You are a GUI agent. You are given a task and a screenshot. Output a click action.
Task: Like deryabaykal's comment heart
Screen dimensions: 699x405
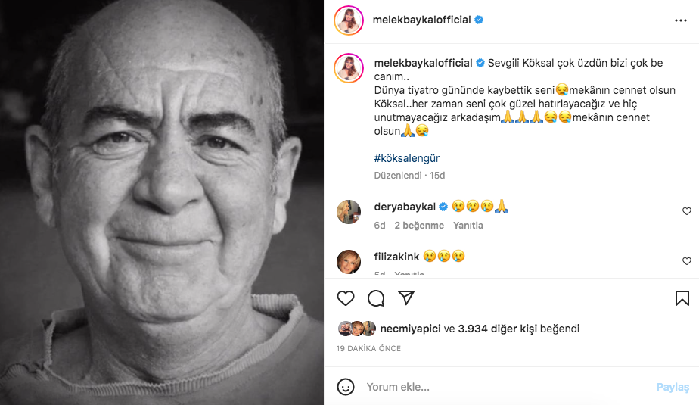coord(687,211)
